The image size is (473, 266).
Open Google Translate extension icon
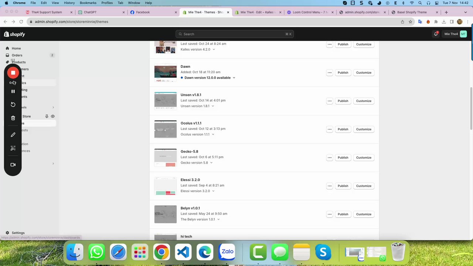click(420, 22)
